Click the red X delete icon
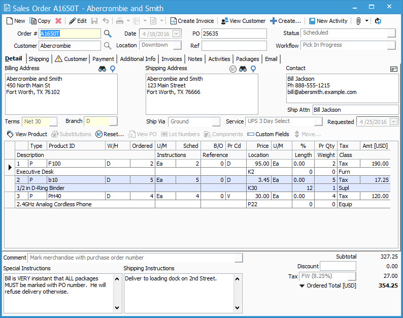403x318 pixels. 58,21
